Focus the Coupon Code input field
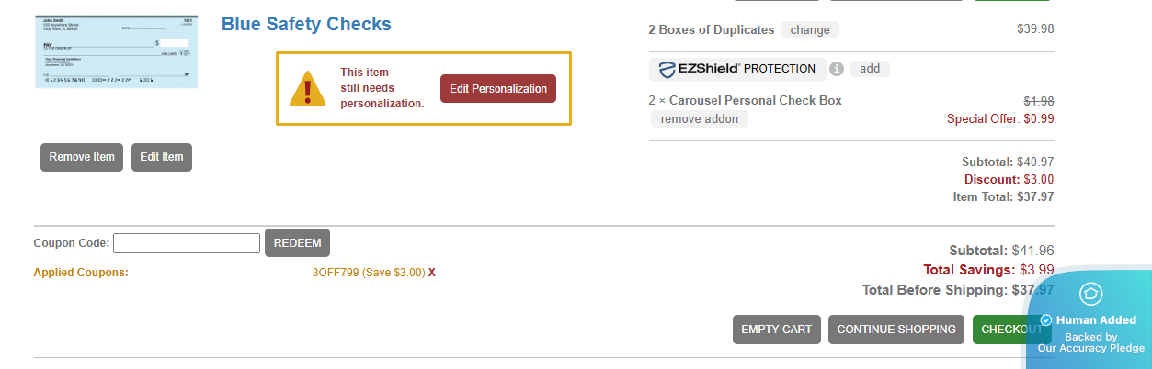This screenshot has height=369, width=1152. click(x=187, y=243)
